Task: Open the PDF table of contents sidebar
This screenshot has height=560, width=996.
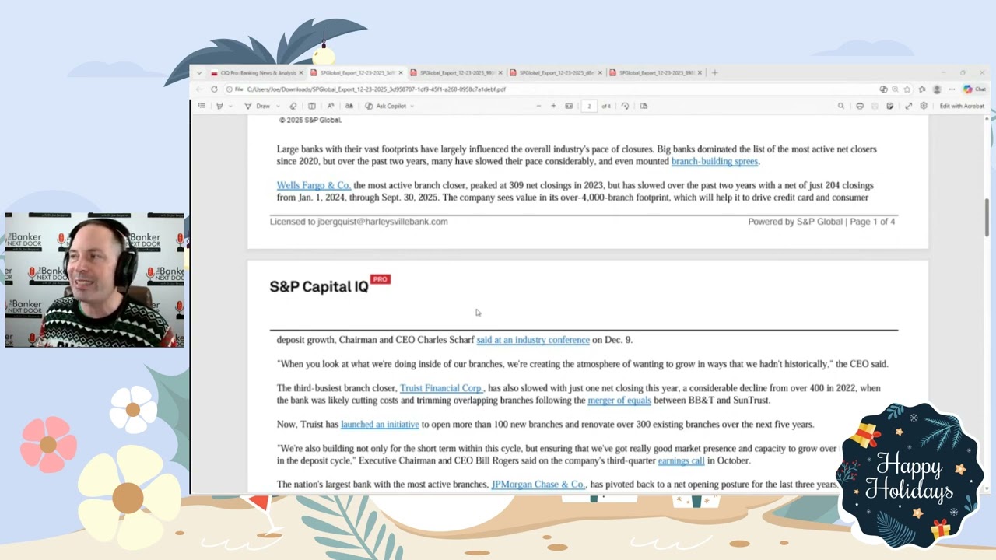Action: coord(202,106)
